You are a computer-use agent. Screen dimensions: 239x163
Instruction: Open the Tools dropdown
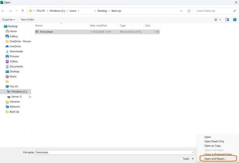188,159
